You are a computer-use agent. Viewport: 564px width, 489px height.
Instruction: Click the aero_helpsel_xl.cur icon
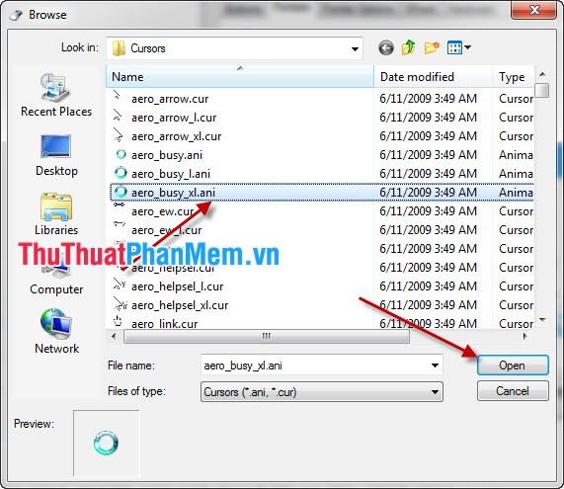[x=121, y=303]
